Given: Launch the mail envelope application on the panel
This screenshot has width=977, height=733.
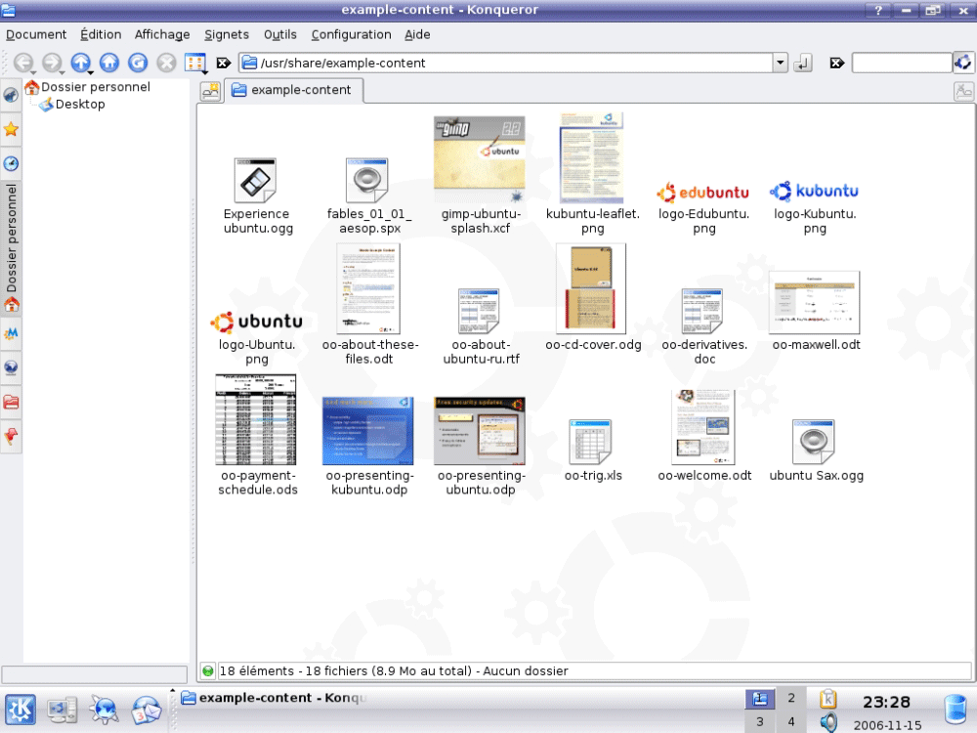Looking at the screenshot, I should [146, 710].
